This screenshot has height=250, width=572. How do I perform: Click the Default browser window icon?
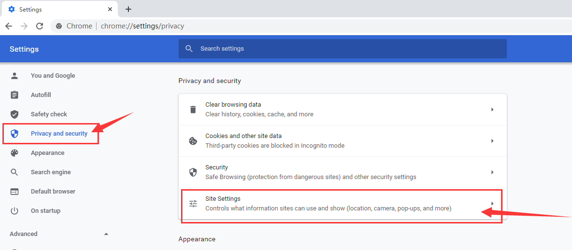[x=14, y=192]
